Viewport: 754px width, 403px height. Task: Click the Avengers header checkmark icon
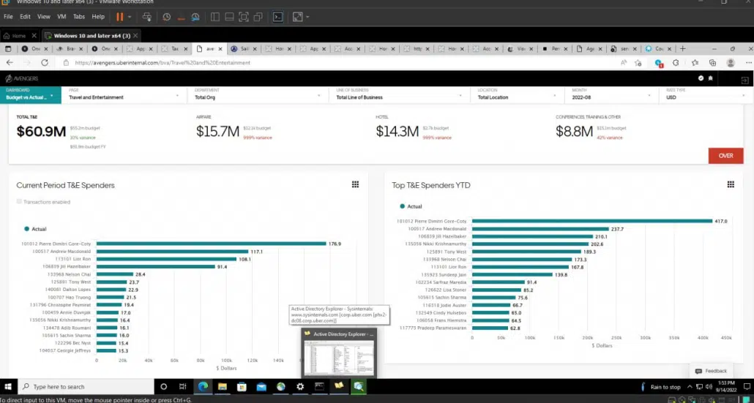(x=701, y=78)
